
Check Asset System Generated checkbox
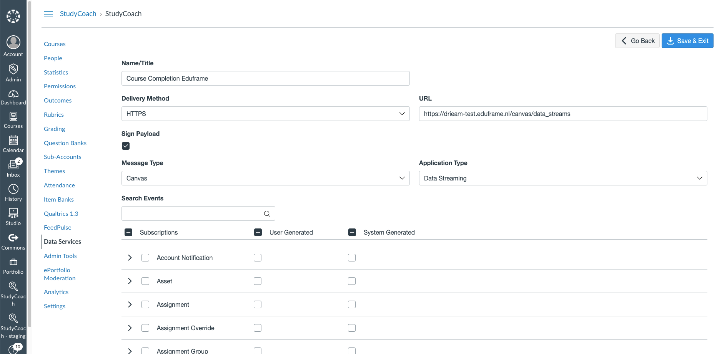click(352, 281)
